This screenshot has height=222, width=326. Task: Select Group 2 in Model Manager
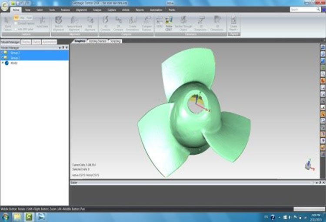(34, 58)
